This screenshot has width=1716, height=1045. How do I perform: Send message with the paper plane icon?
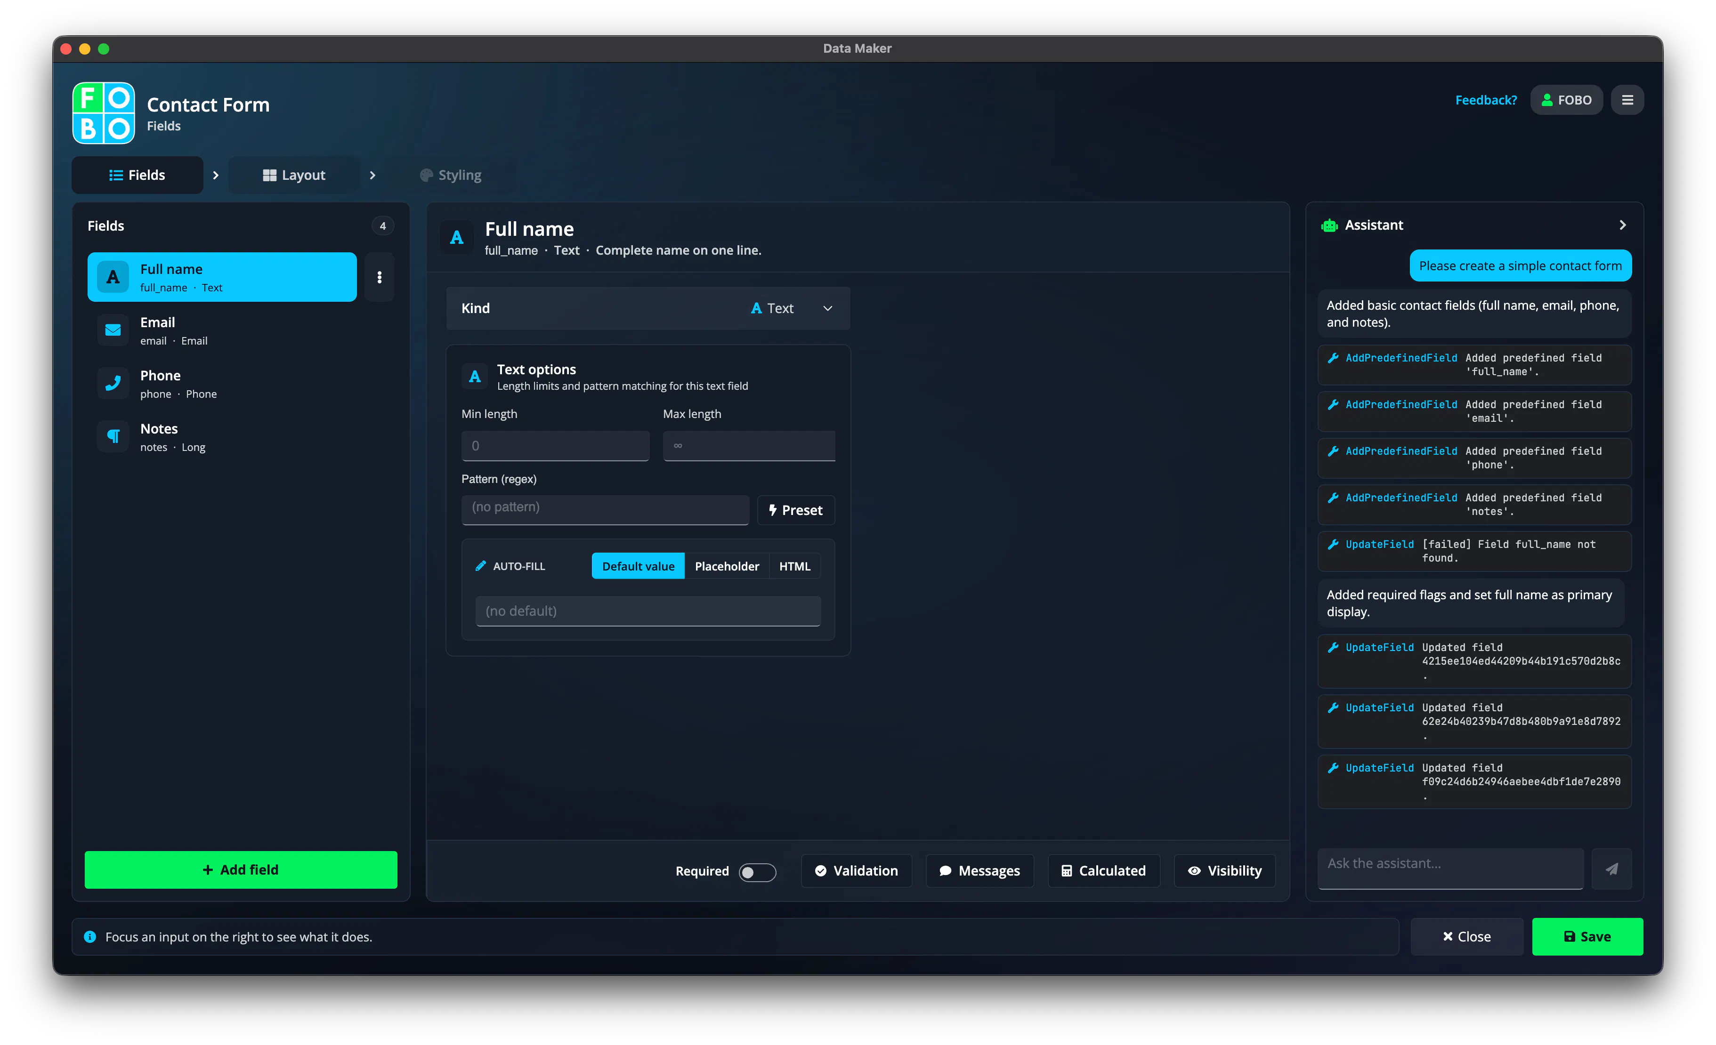(1611, 869)
